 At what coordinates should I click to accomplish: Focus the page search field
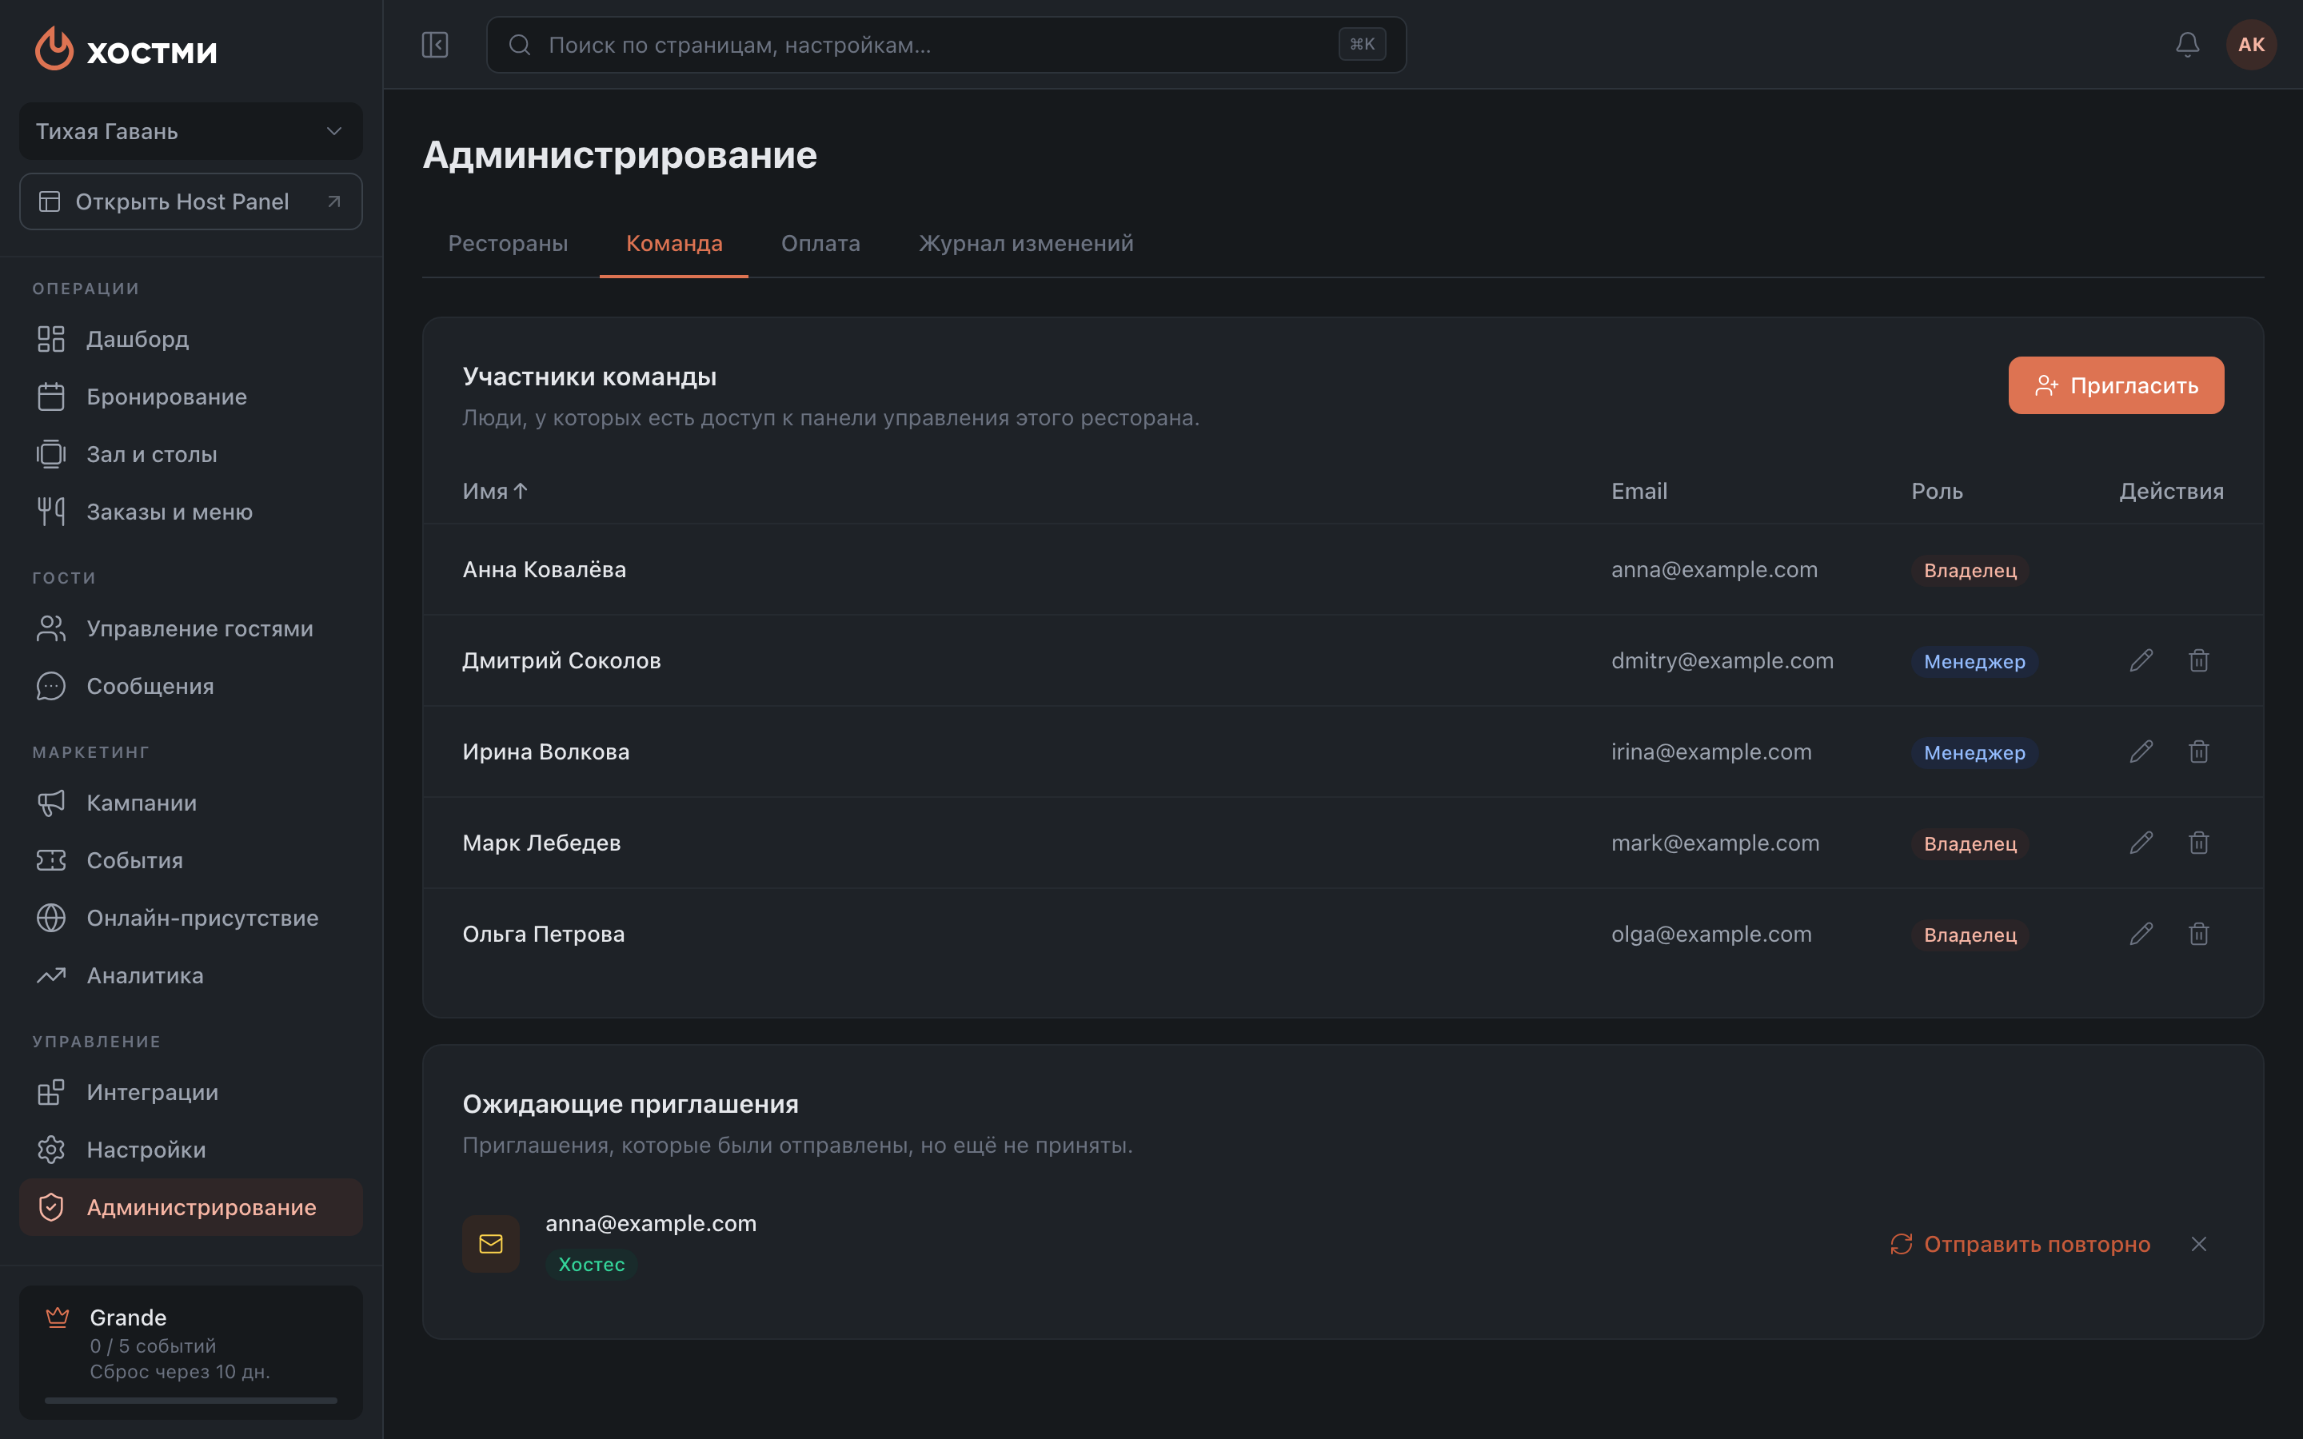(946, 45)
